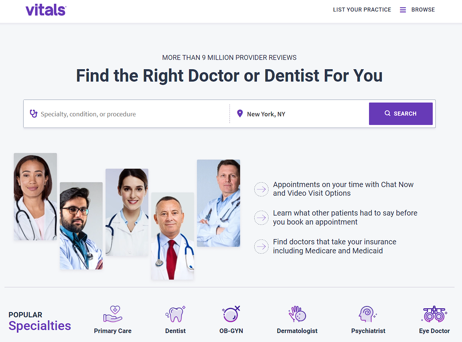462x342 pixels.
Task: Focus the specialty, condition, or procedure field
Action: click(127, 114)
